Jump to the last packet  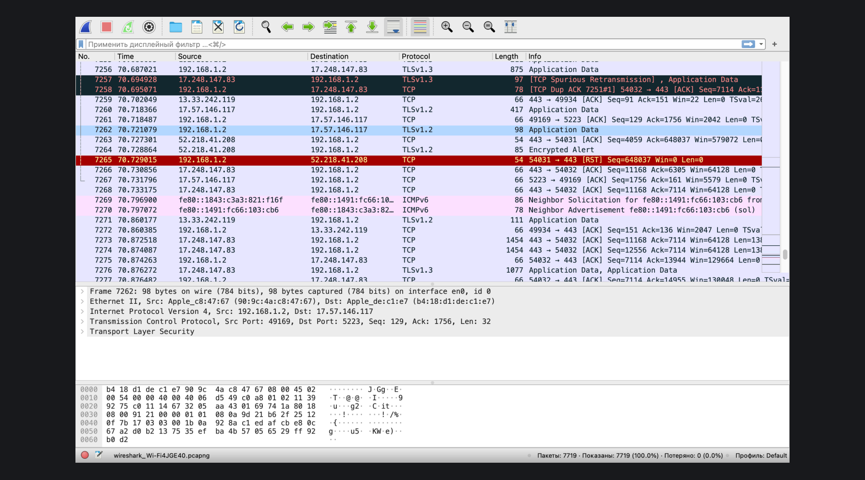[x=372, y=27]
